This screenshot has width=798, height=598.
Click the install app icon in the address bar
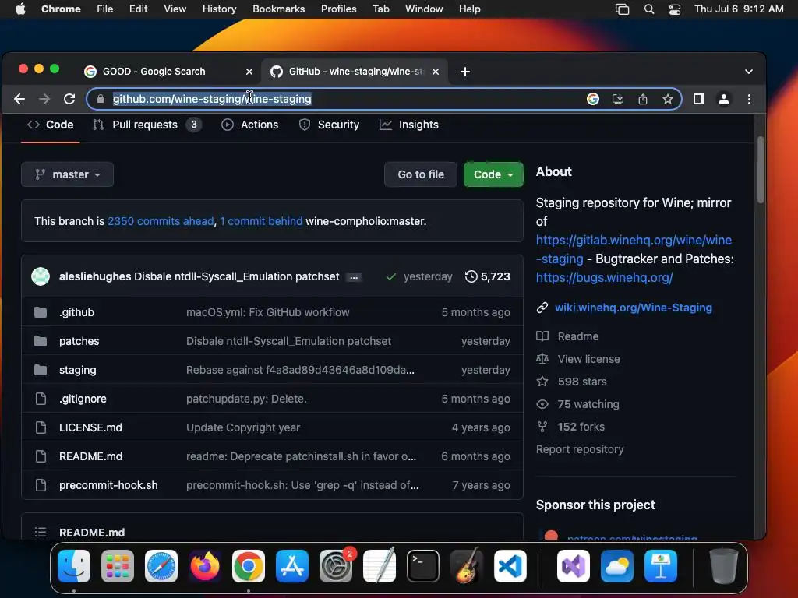pos(618,99)
